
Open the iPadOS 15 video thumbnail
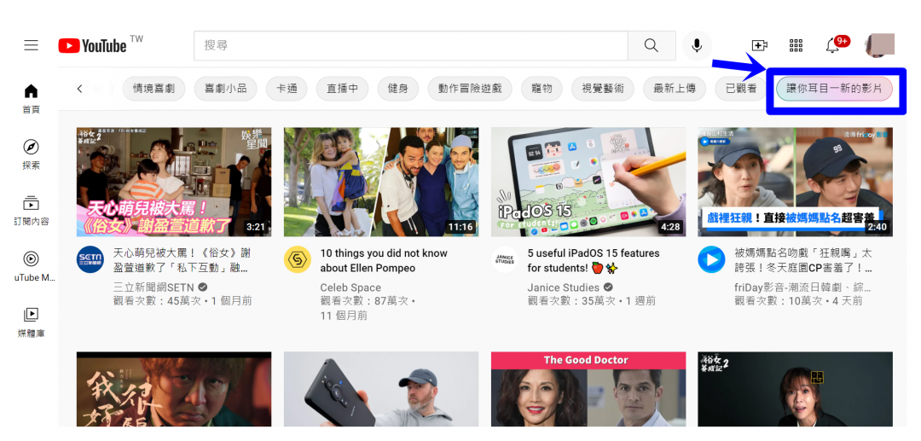tap(588, 182)
